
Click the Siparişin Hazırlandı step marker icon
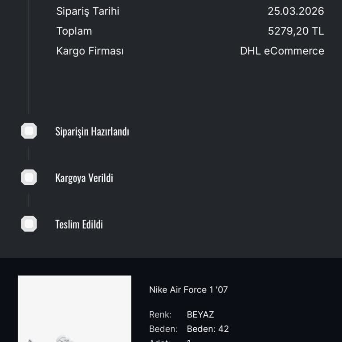pyautogui.click(x=29, y=131)
